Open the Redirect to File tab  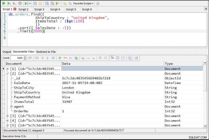(x=46, y=52)
